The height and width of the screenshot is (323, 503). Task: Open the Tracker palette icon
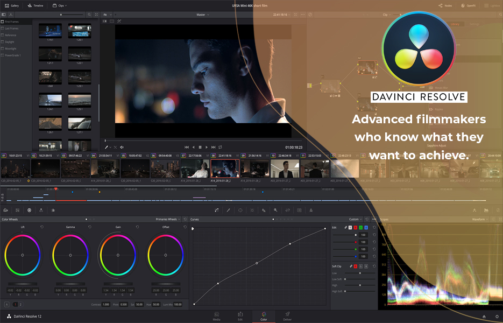pos(252,210)
